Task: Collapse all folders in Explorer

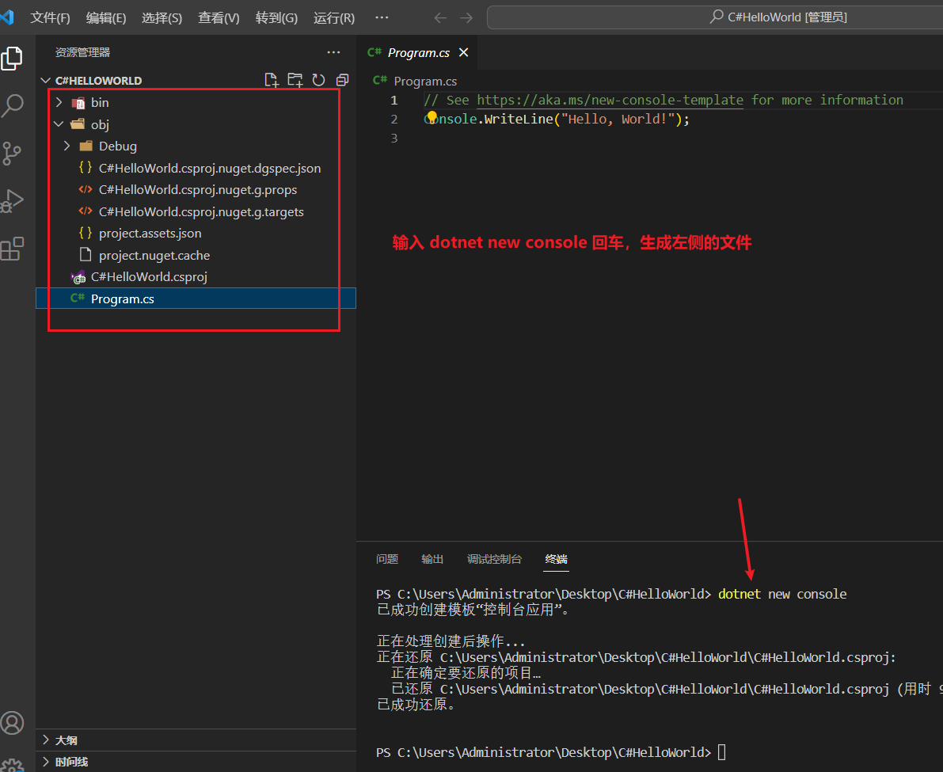Action: coord(340,79)
